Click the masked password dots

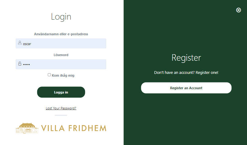[x=27, y=64]
